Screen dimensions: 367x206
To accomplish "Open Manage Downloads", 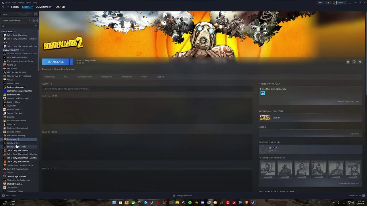I will point(182,196).
